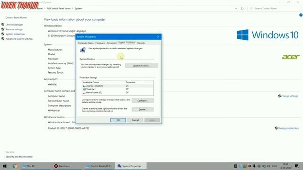Expand the address bar history dropdown
The width and height of the screenshot is (303, 170).
[x=236, y=8]
